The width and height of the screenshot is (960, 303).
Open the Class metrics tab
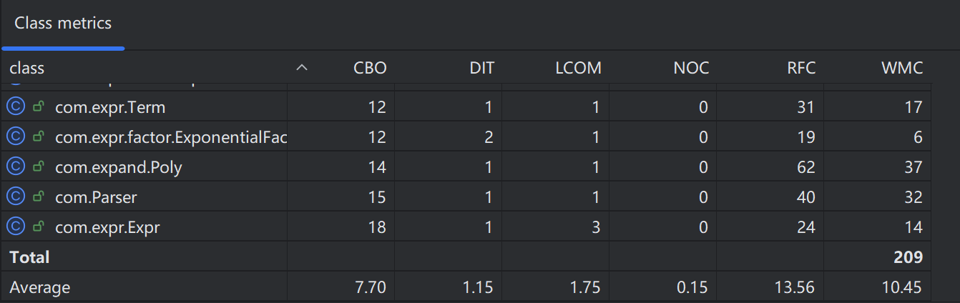coord(63,24)
